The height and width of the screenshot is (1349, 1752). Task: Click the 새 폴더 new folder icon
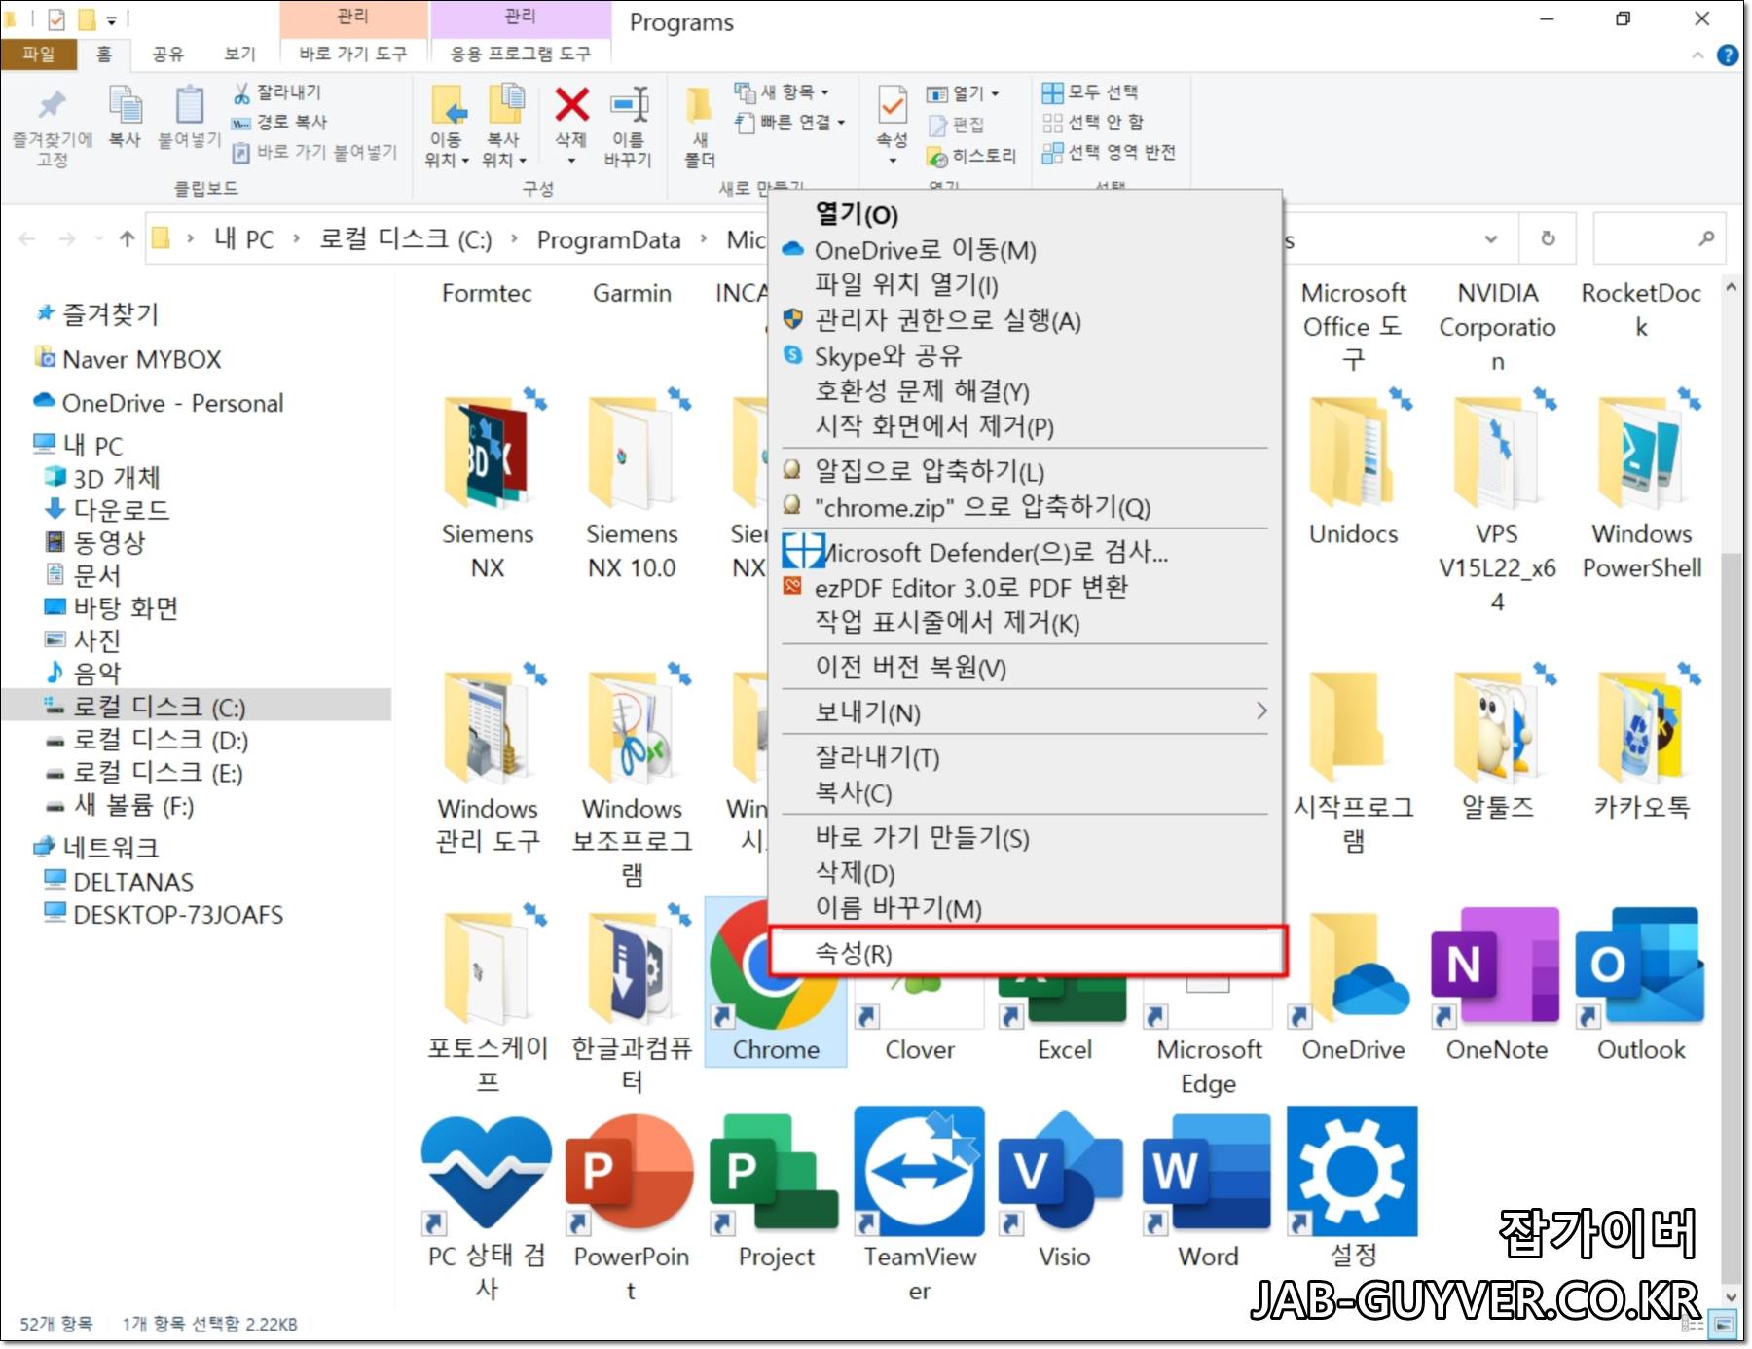click(x=699, y=105)
